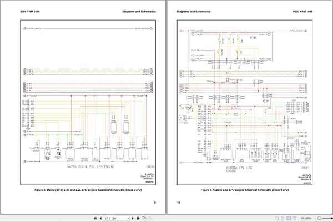Click left page header '8000 YRM 1689'
This screenshot has width=333, height=222.
(30, 12)
